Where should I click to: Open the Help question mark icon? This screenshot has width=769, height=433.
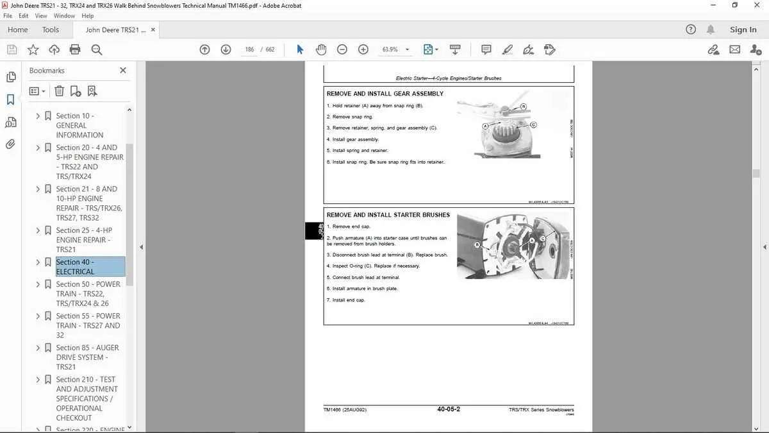coord(691,30)
